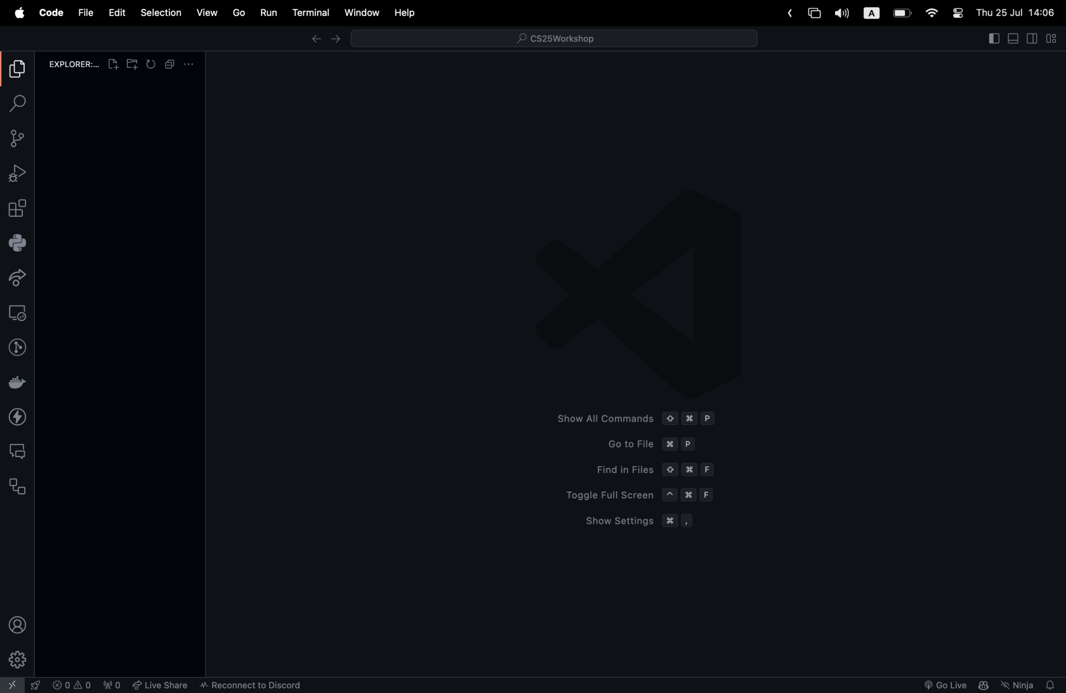The width and height of the screenshot is (1066, 693).
Task: Open the Selection menu
Action: tap(161, 13)
